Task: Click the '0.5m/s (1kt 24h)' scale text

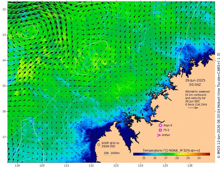Action: [x=196, y=104]
